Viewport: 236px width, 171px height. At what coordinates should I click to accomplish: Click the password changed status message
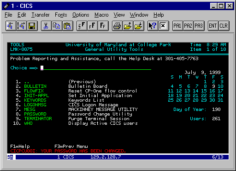click(68, 151)
